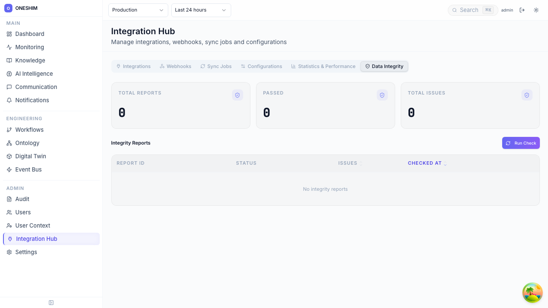Navigate to Monitoring in the sidebar

(x=30, y=47)
